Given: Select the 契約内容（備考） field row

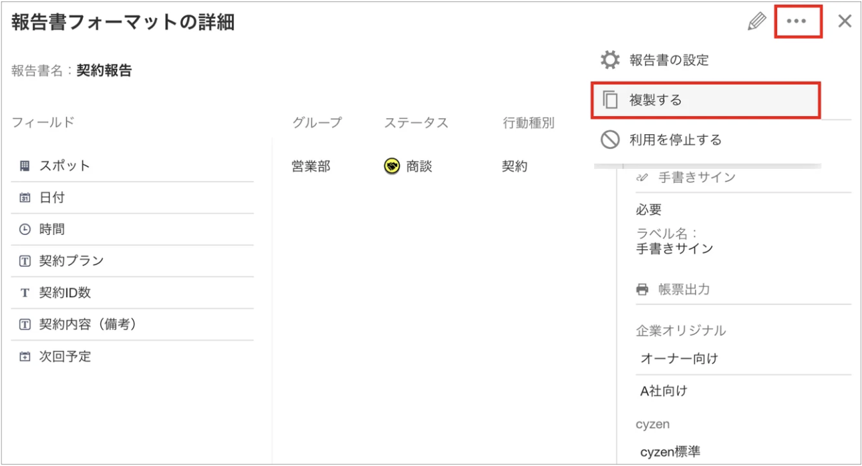Looking at the screenshot, I should 133,324.
